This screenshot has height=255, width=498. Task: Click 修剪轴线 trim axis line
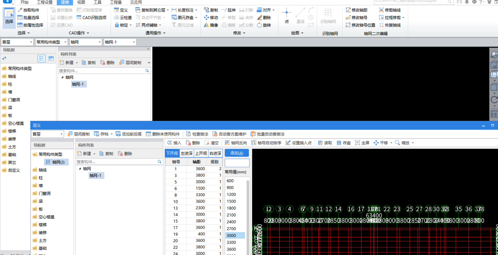[x=390, y=10]
